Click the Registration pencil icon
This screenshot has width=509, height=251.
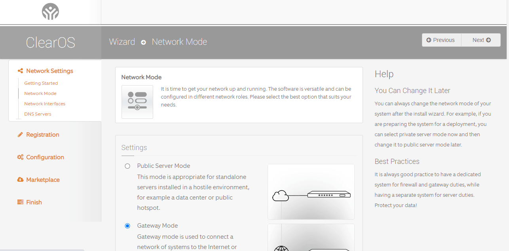[x=20, y=135]
